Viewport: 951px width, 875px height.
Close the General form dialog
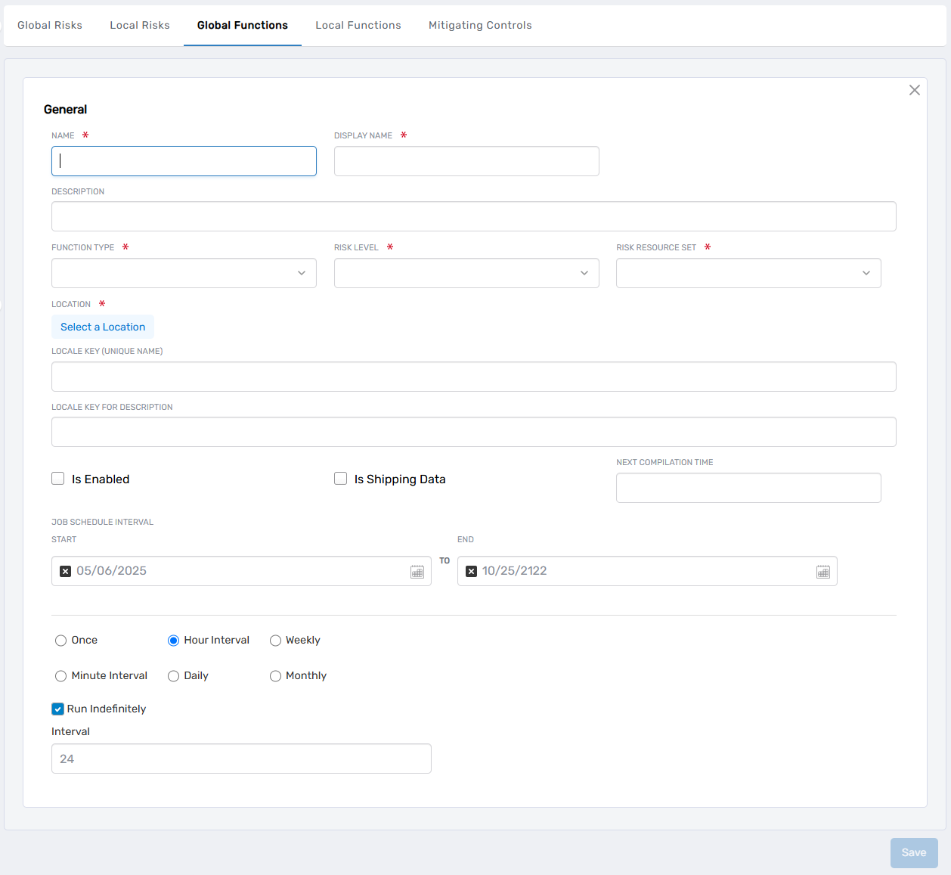click(x=914, y=89)
